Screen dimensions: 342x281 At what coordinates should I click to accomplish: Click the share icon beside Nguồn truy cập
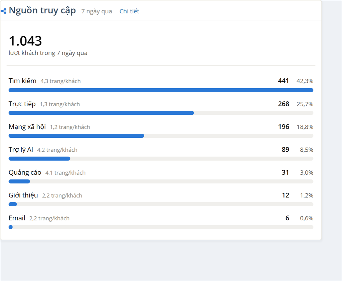[x=3, y=11]
